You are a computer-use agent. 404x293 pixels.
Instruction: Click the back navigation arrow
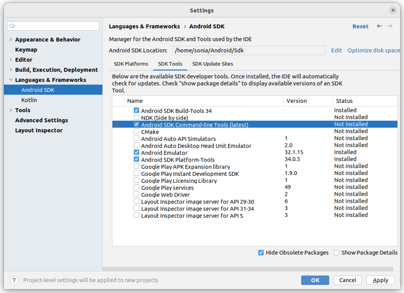(x=379, y=26)
